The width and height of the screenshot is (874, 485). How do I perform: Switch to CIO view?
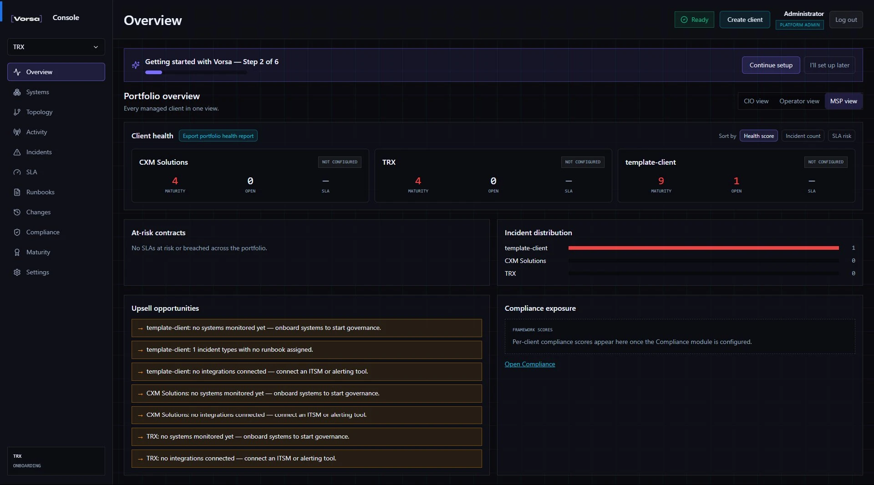tap(756, 101)
